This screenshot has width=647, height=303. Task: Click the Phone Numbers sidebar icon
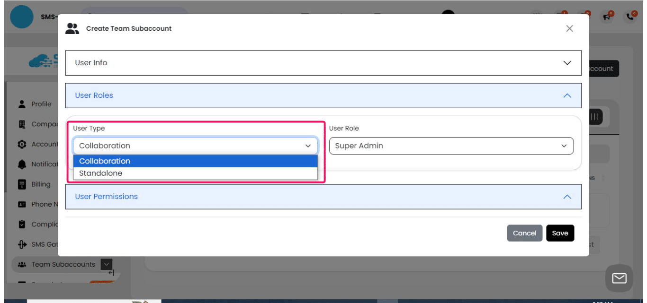click(x=22, y=204)
